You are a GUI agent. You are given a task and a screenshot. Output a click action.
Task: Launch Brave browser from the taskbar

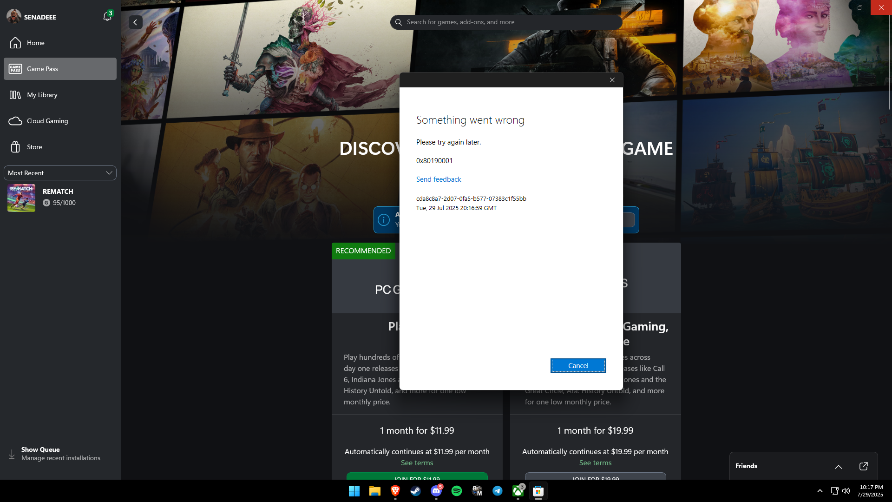395,491
